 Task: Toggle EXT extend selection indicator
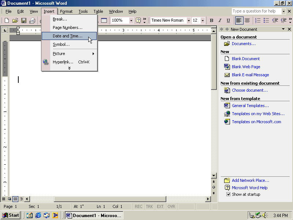point(160,206)
